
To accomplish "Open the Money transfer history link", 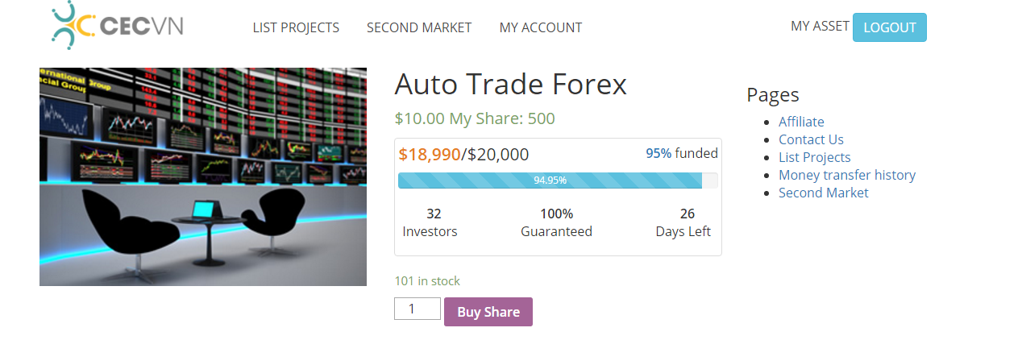I will [846, 175].
